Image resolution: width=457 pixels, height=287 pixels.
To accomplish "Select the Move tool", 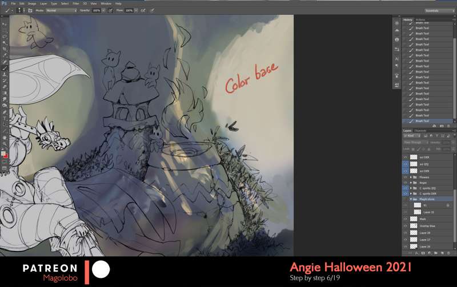I will [5, 24].
